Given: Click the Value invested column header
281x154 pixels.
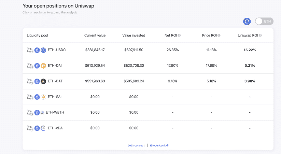Looking at the screenshot, I should point(134,36).
